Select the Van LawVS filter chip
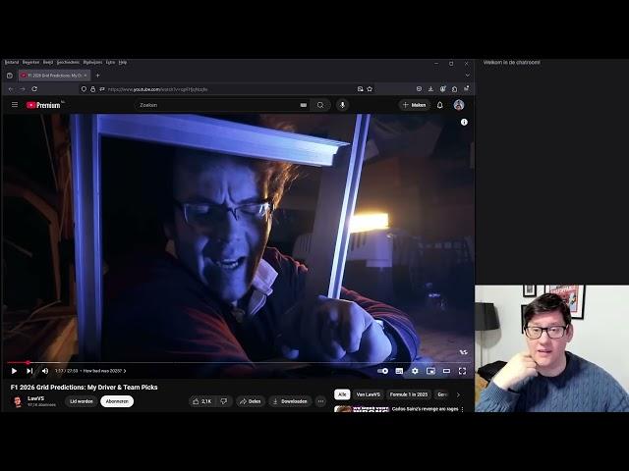 369,394
